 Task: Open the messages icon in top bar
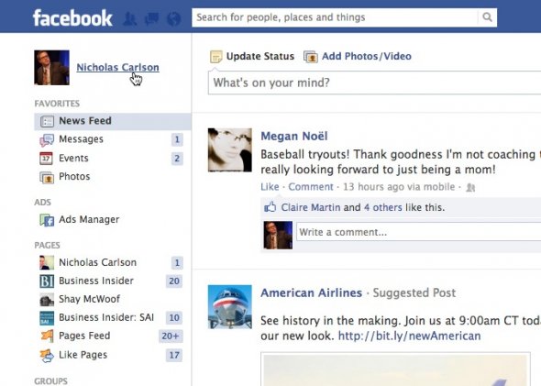[151, 18]
